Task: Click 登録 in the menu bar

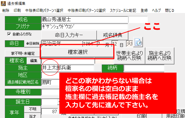Action: coord(144,11)
